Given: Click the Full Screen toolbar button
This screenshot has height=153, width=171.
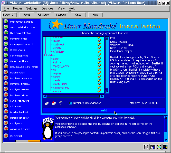Looking at the screenshot, I should (44, 15).
